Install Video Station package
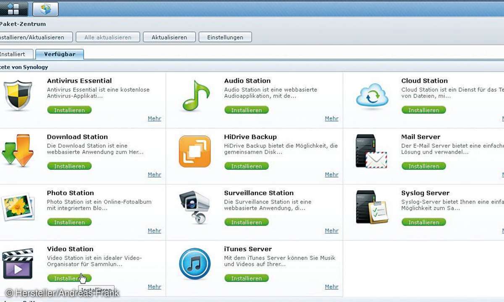 (69, 279)
